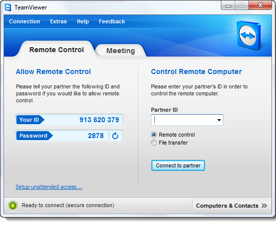The height and width of the screenshot is (225, 276).
Task: Expand Computers & Contacts chevron arrows
Action: tap(264, 206)
